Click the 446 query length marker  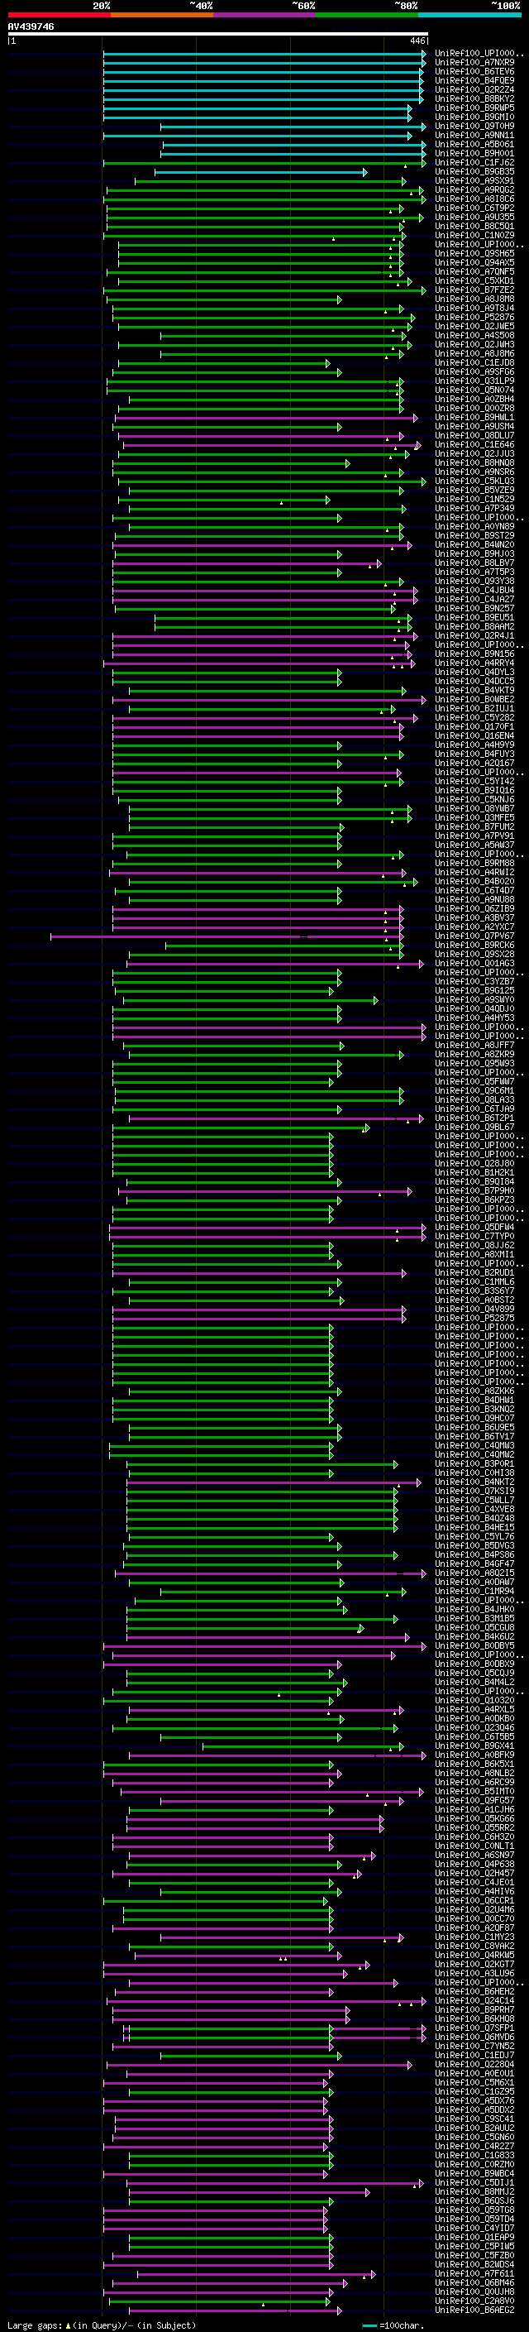[417, 41]
